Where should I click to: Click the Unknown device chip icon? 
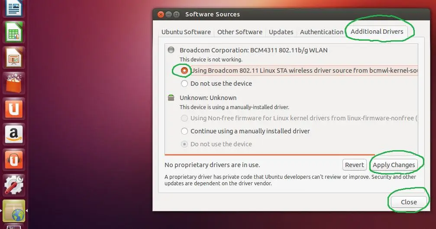coord(171,97)
